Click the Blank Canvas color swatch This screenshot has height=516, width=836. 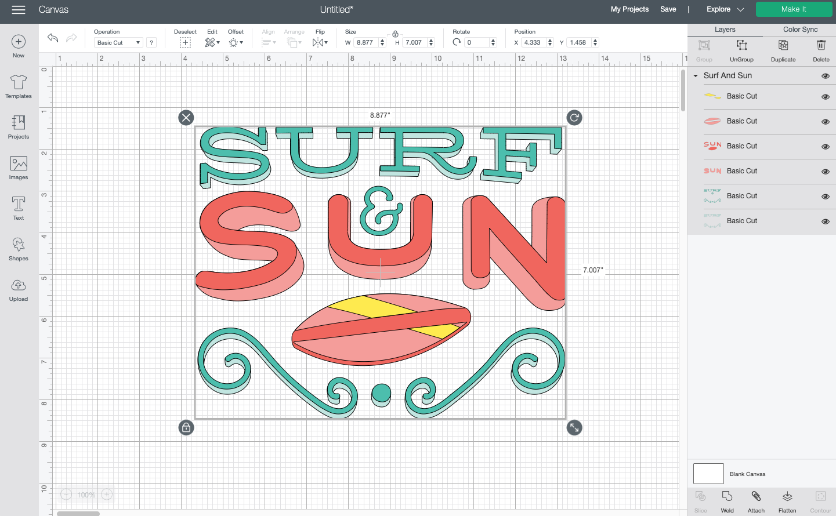tap(708, 474)
